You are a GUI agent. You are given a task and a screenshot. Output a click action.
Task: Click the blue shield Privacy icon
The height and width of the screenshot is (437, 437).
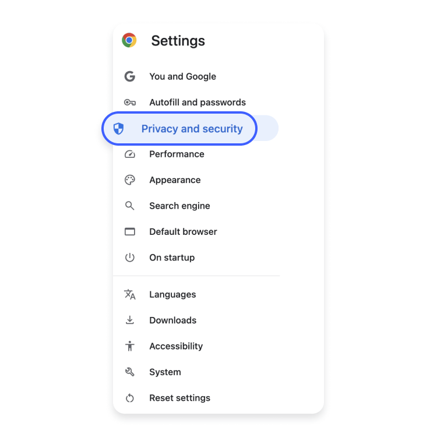click(119, 129)
